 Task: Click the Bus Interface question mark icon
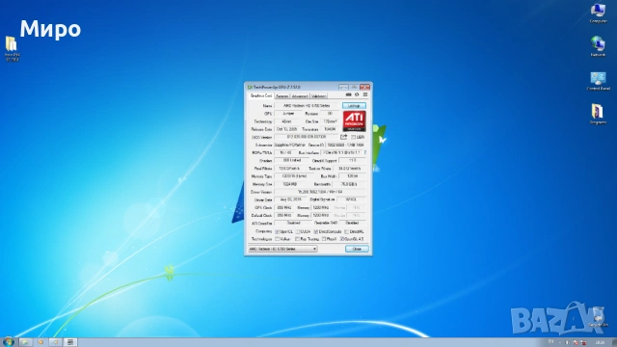click(365, 152)
